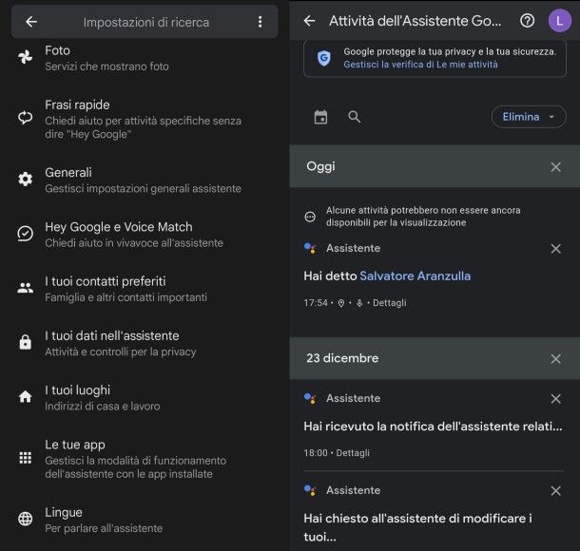Open help question mark icon

527,21
